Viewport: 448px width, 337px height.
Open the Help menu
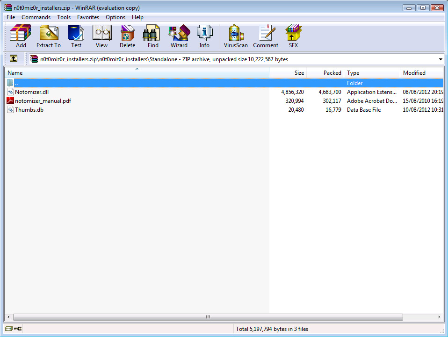click(x=137, y=17)
